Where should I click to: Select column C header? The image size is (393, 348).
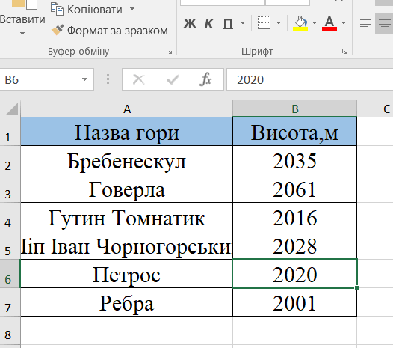[x=375, y=109]
